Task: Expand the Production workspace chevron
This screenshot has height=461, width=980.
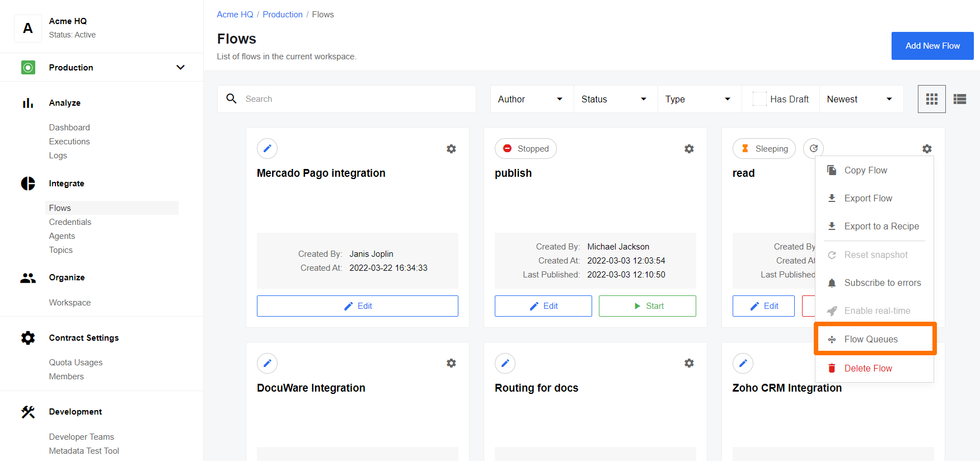Action: (180, 68)
